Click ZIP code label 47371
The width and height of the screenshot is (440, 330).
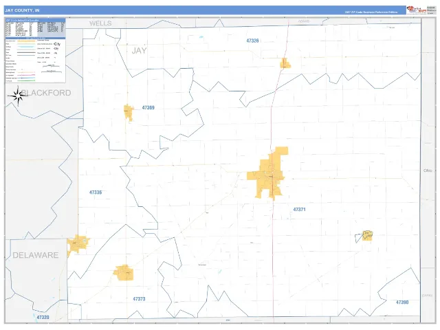tap(299, 209)
